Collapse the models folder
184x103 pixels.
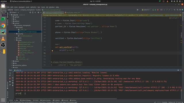(x=15, y=27)
